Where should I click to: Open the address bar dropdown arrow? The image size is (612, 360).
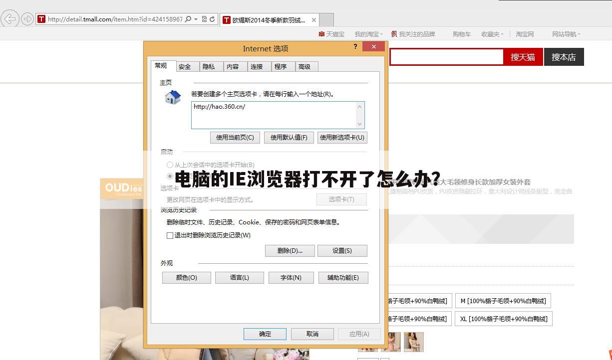point(196,19)
